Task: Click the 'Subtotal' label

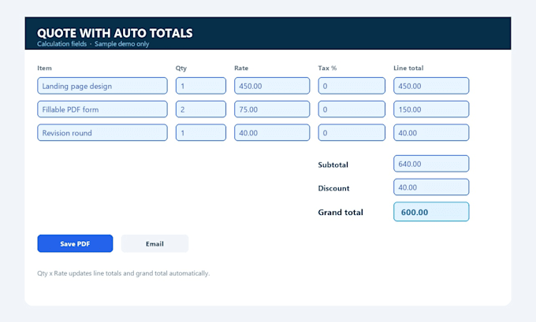Action: point(333,165)
